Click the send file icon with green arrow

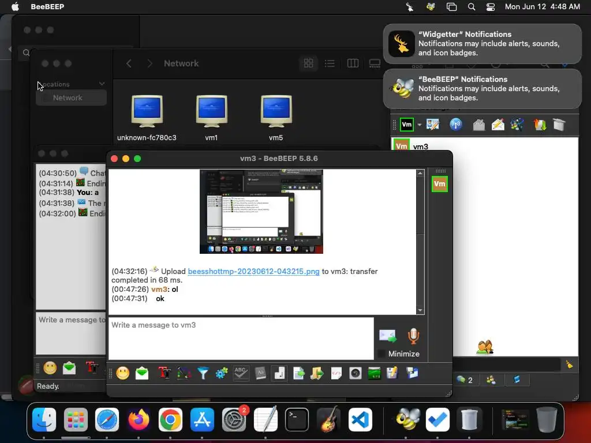298,373
